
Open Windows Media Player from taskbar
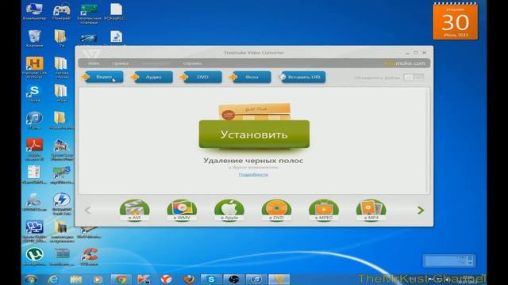(x=98, y=279)
